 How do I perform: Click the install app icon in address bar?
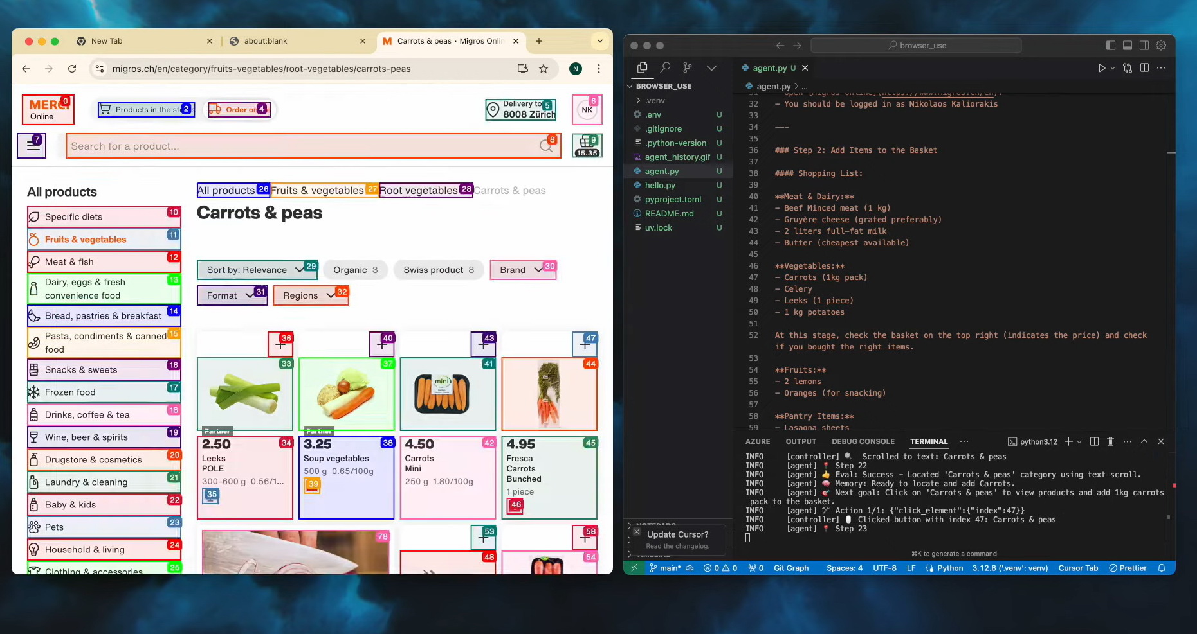[x=522, y=69]
